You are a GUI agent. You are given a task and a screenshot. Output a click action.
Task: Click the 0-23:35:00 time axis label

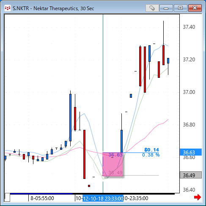pyautogui.click(x=136, y=198)
